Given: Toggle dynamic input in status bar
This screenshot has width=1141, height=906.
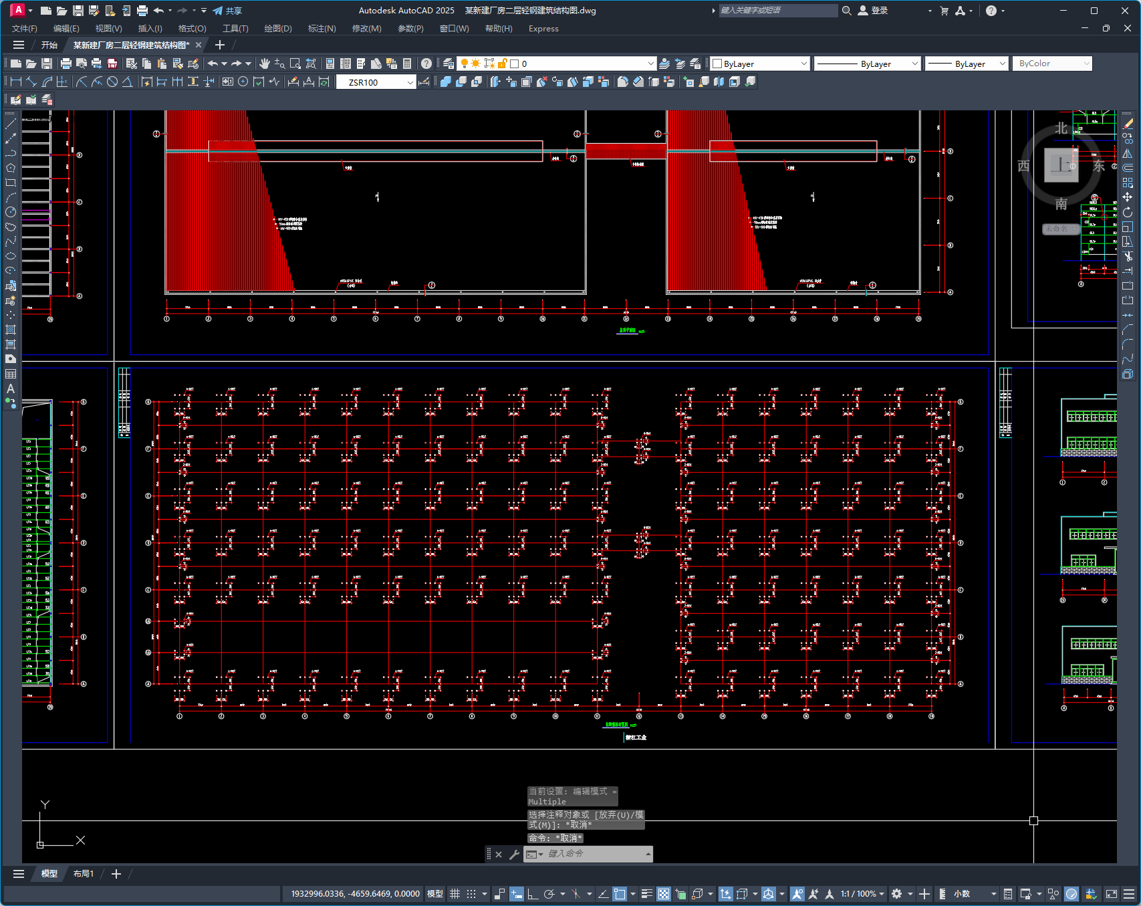Looking at the screenshot, I should (x=517, y=894).
